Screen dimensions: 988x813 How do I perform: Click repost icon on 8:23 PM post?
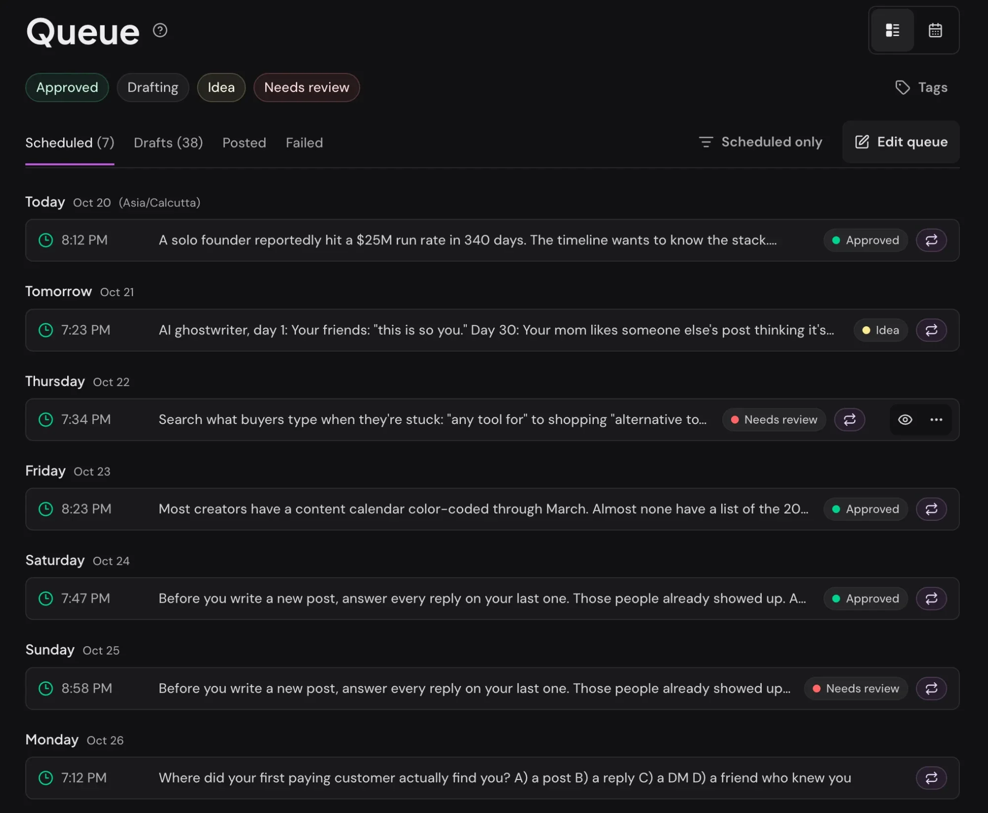click(931, 509)
